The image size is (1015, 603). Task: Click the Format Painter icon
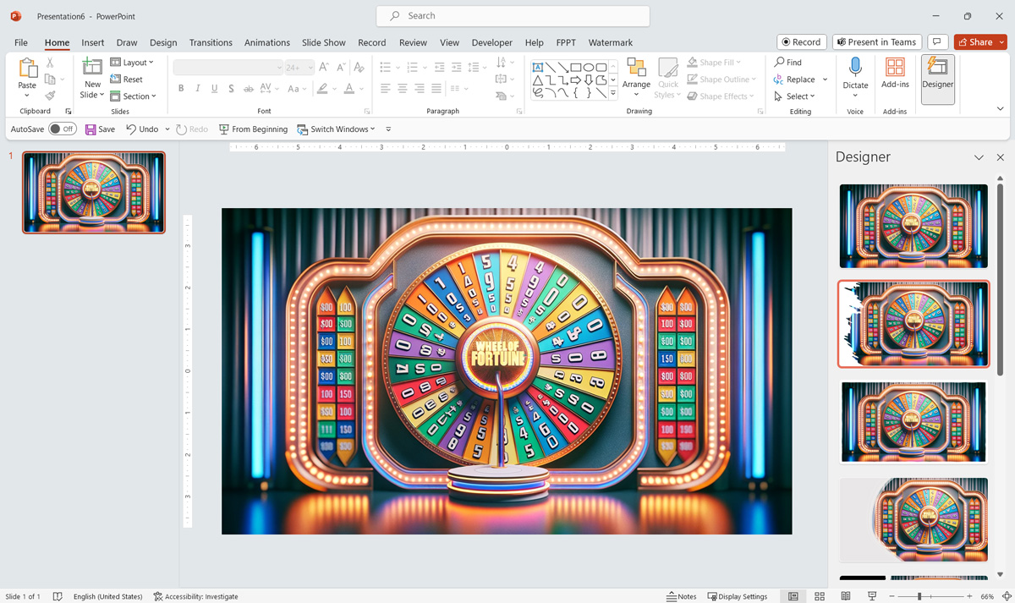(x=50, y=96)
